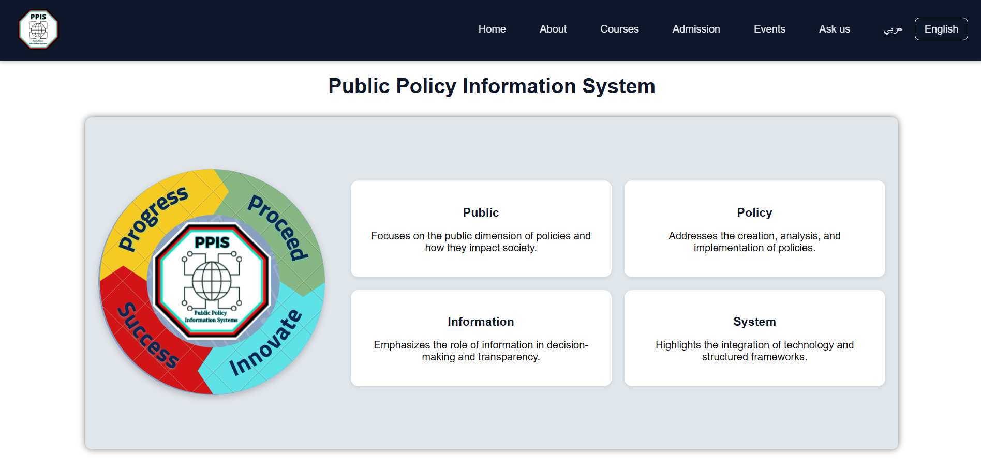Click the PPIS logo in the navbar
The image size is (981, 471).
click(38, 29)
